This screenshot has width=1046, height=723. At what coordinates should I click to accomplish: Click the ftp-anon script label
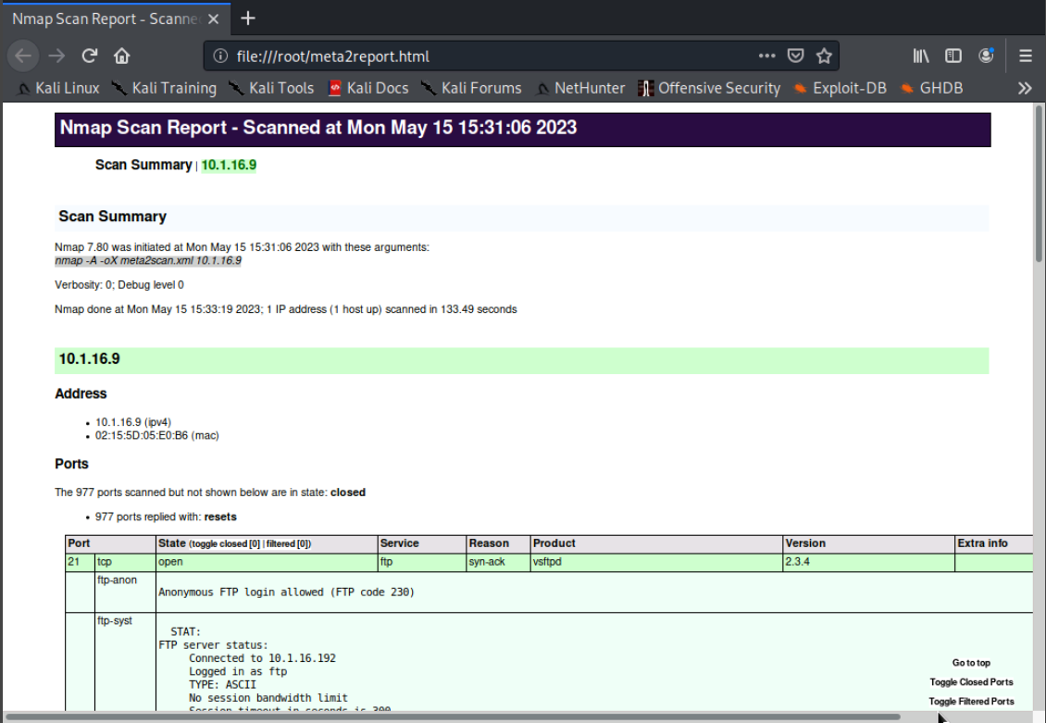[x=117, y=580]
